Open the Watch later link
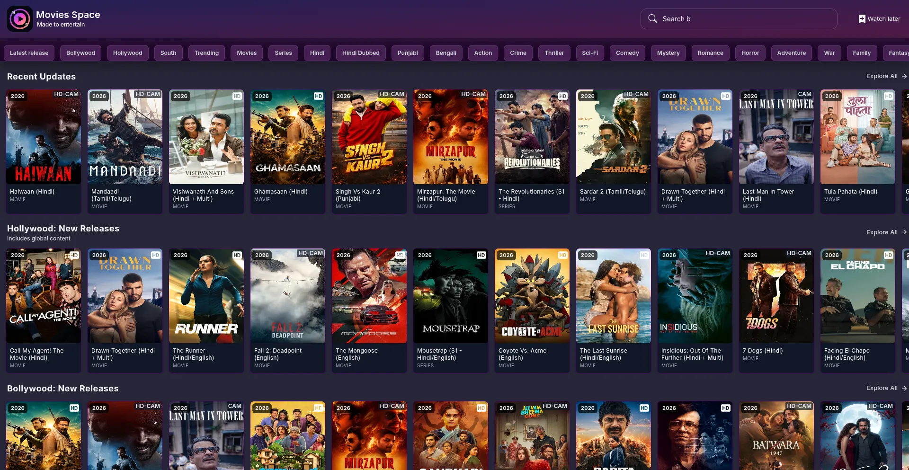Screen dimensions: 909x470 880,19
